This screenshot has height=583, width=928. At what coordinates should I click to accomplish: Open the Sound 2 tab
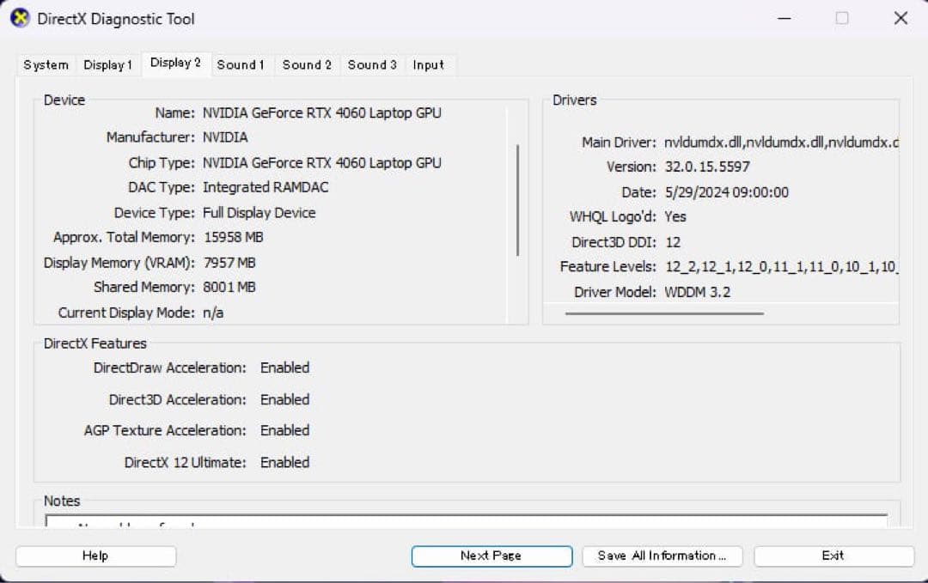pyautogui.click(x=307, y=64)
